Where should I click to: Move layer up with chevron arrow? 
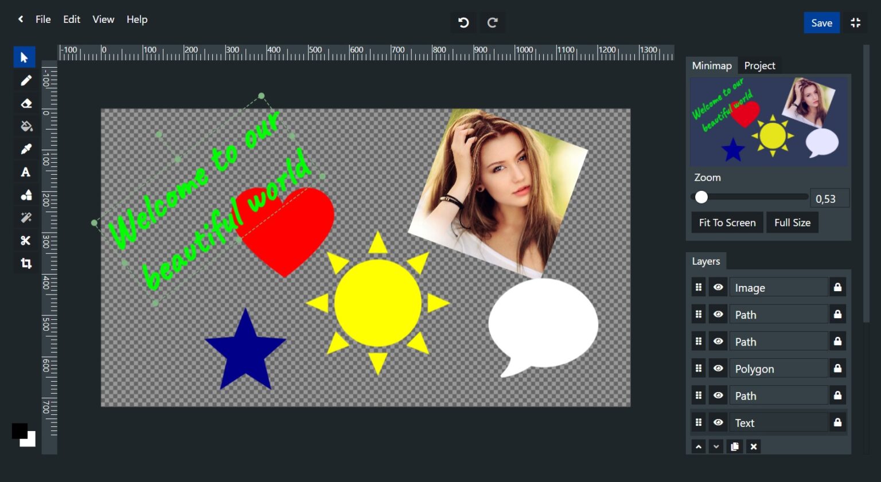[698, 446]
